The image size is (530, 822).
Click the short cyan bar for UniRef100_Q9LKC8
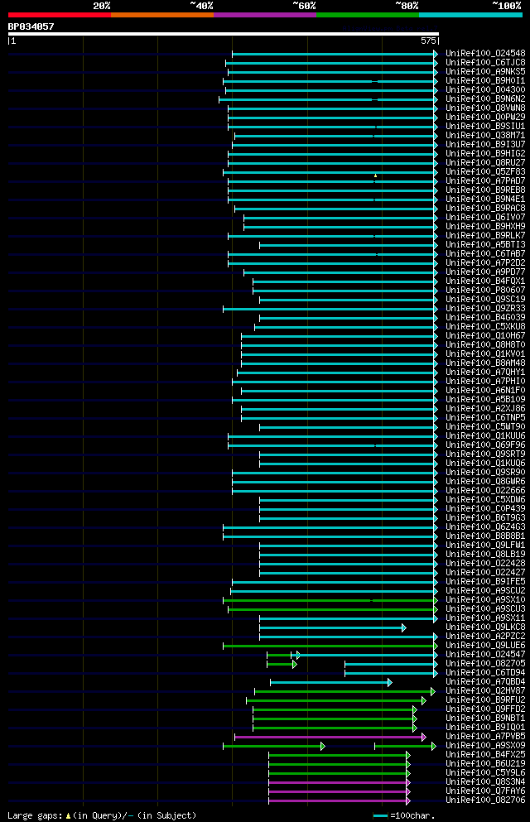coord(333,627)
